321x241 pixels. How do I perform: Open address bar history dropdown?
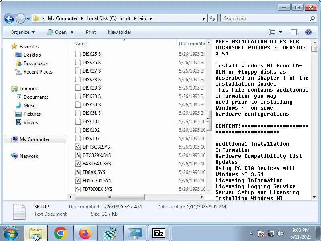coord(203,18)
